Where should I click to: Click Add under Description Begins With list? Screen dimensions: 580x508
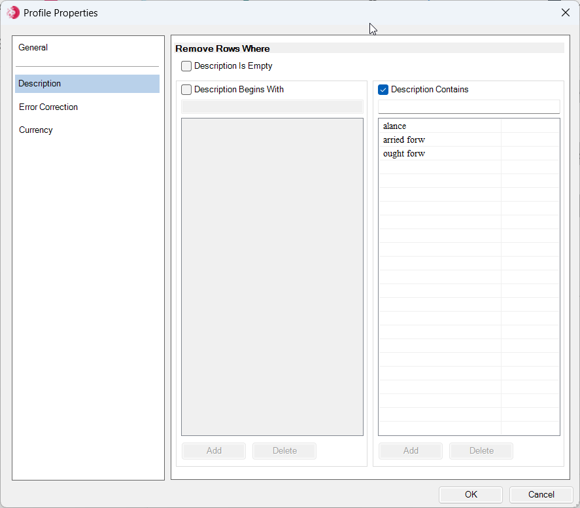[x=214, y=450]
